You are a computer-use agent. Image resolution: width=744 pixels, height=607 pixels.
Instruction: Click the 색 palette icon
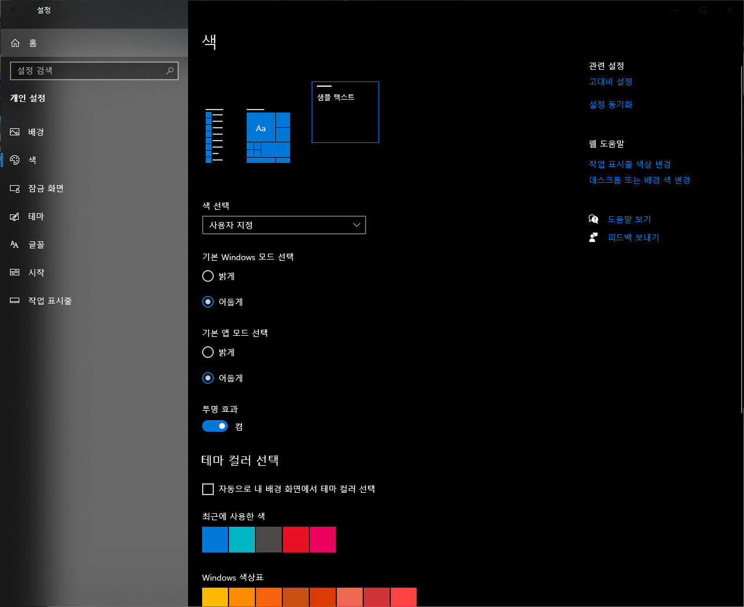pyautogui.click(x=15, y=160)
